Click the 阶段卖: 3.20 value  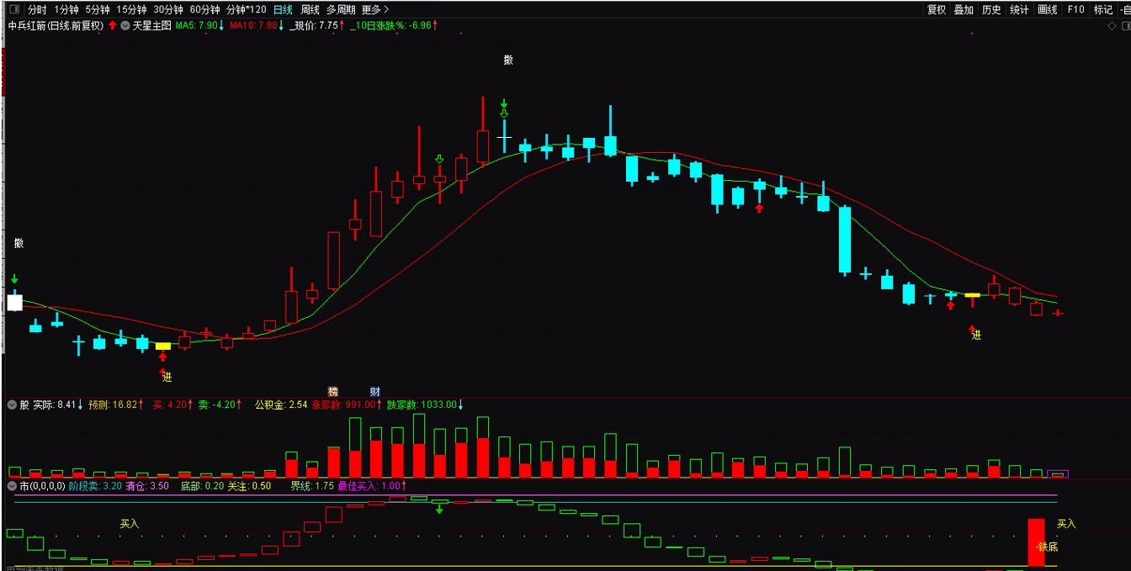coord(95,486)
